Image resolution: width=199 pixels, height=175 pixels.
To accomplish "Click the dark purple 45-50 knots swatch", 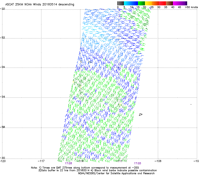I will (183, 3).
